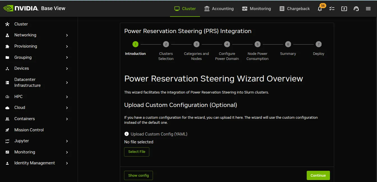
Task: Click 'Power Reservation Steering (PRS) Integration' heading
Action: [188, 31]
